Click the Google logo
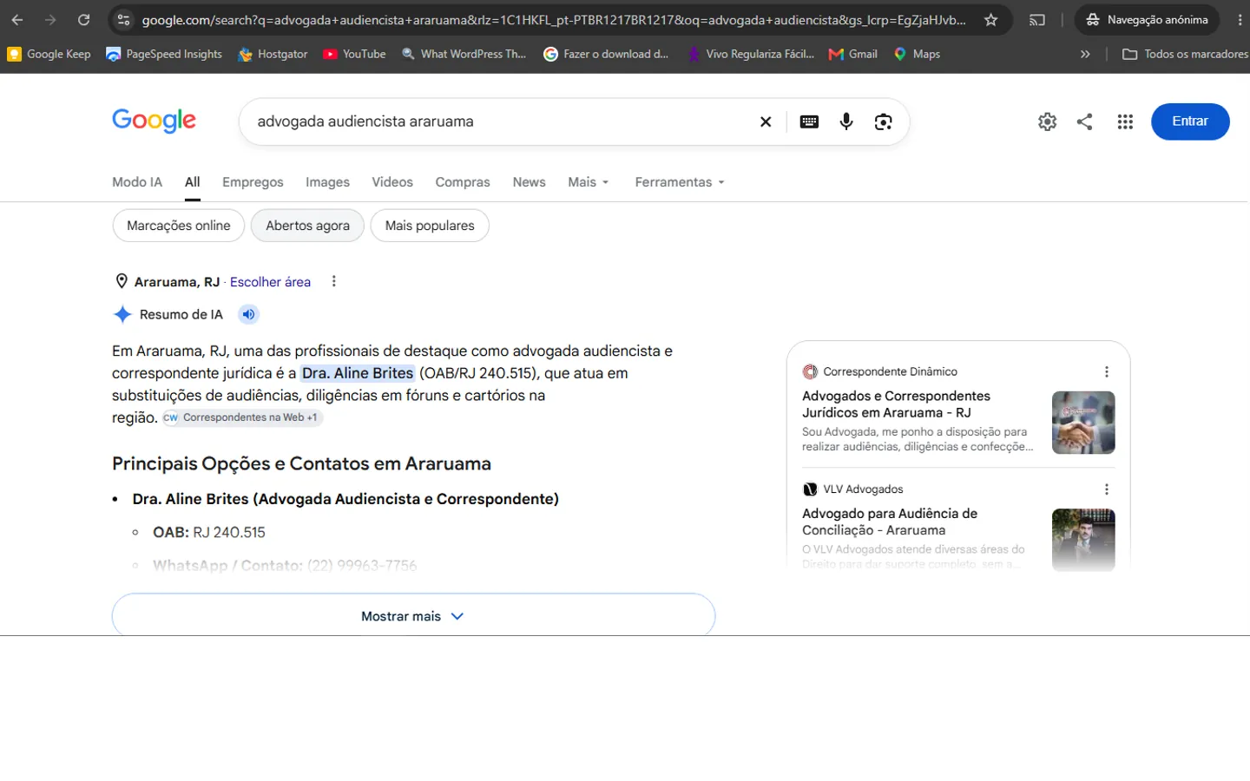 [x=154, y=121]
